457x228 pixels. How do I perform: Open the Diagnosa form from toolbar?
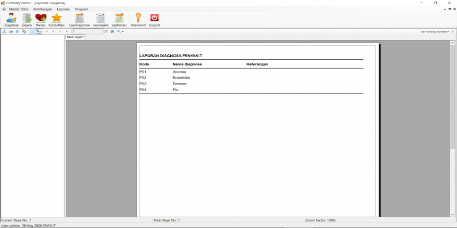(x=11, y=20)
